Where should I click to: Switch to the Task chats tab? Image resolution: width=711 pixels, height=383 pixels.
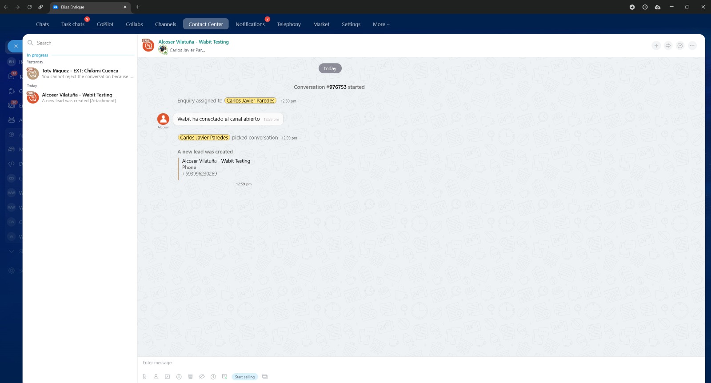pyautogui.click(x=73, y=24)
